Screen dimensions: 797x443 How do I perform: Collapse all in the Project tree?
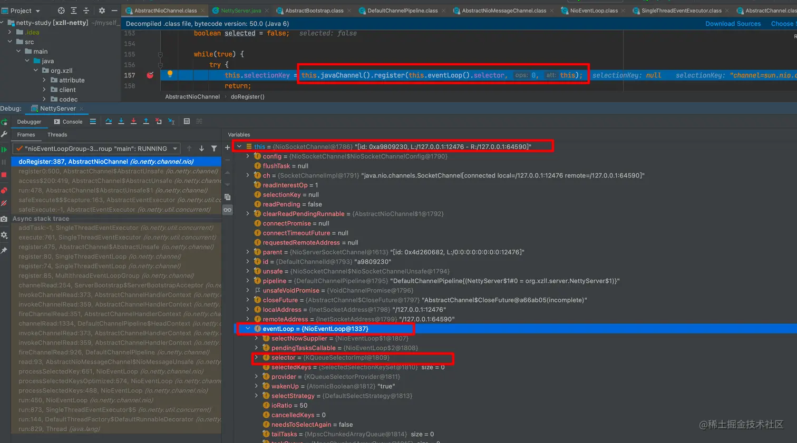(86, 11)
